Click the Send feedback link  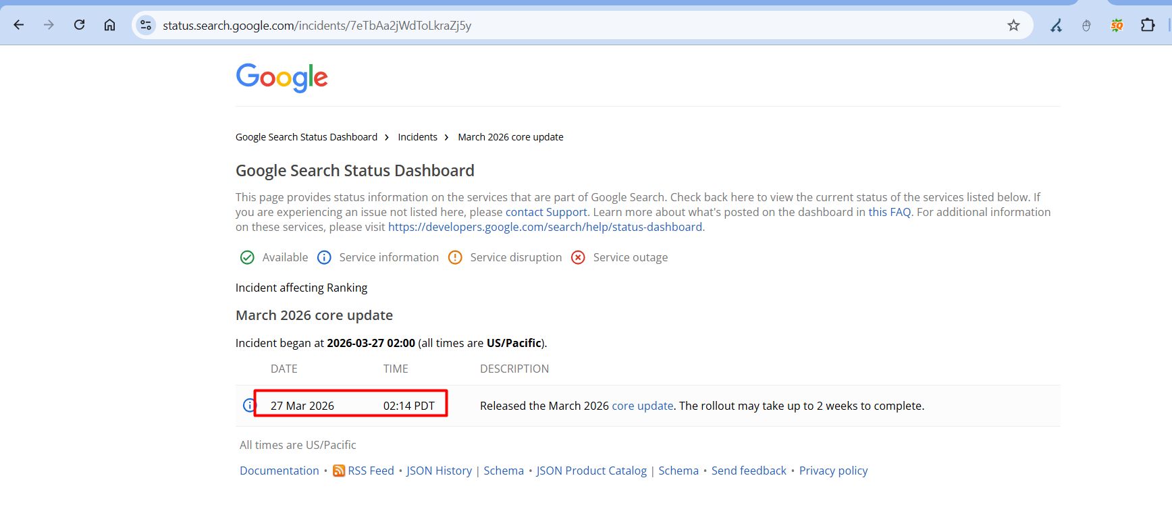click(x=749, y=471)
